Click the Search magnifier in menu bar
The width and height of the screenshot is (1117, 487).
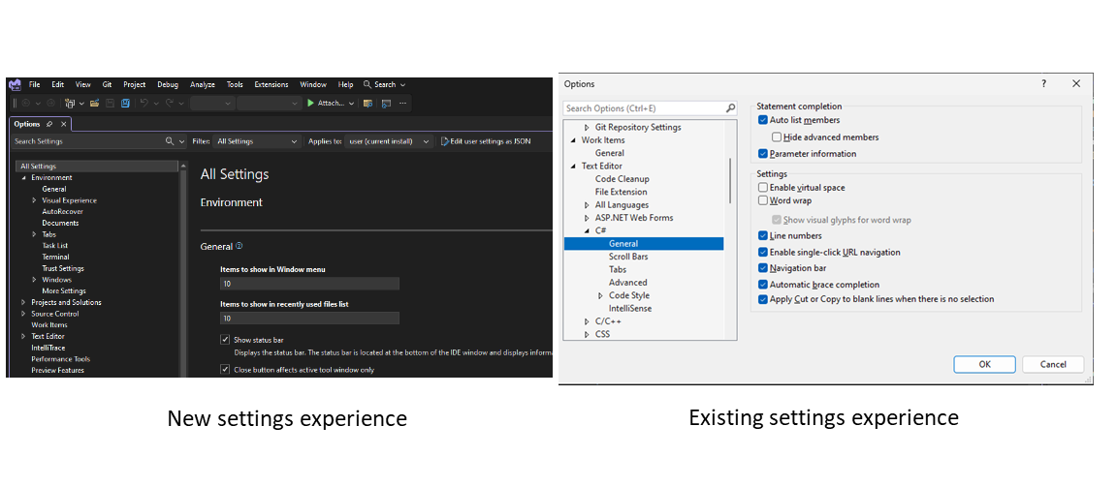(x=367, y=84)
